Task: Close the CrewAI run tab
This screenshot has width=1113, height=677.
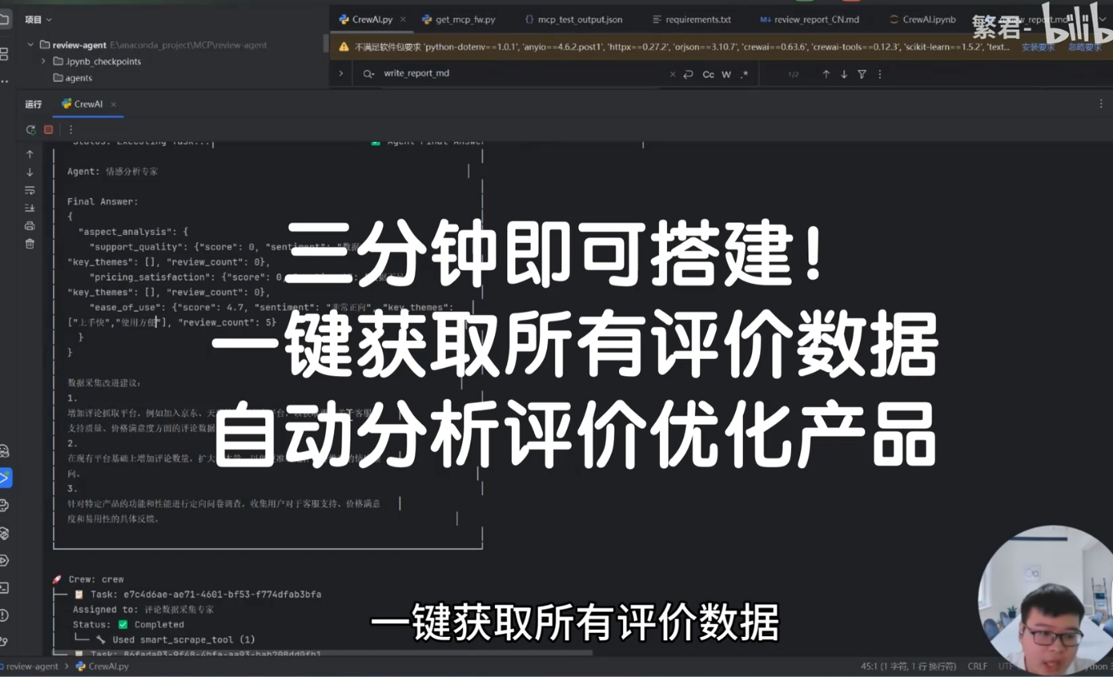Action: pos(114,104)
